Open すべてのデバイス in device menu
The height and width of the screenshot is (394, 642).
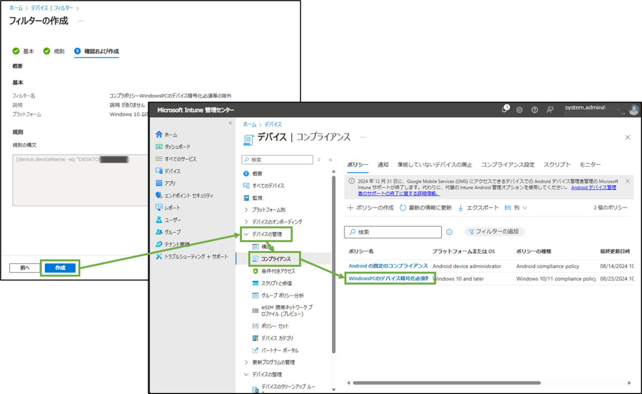click(x=263, y=186)
